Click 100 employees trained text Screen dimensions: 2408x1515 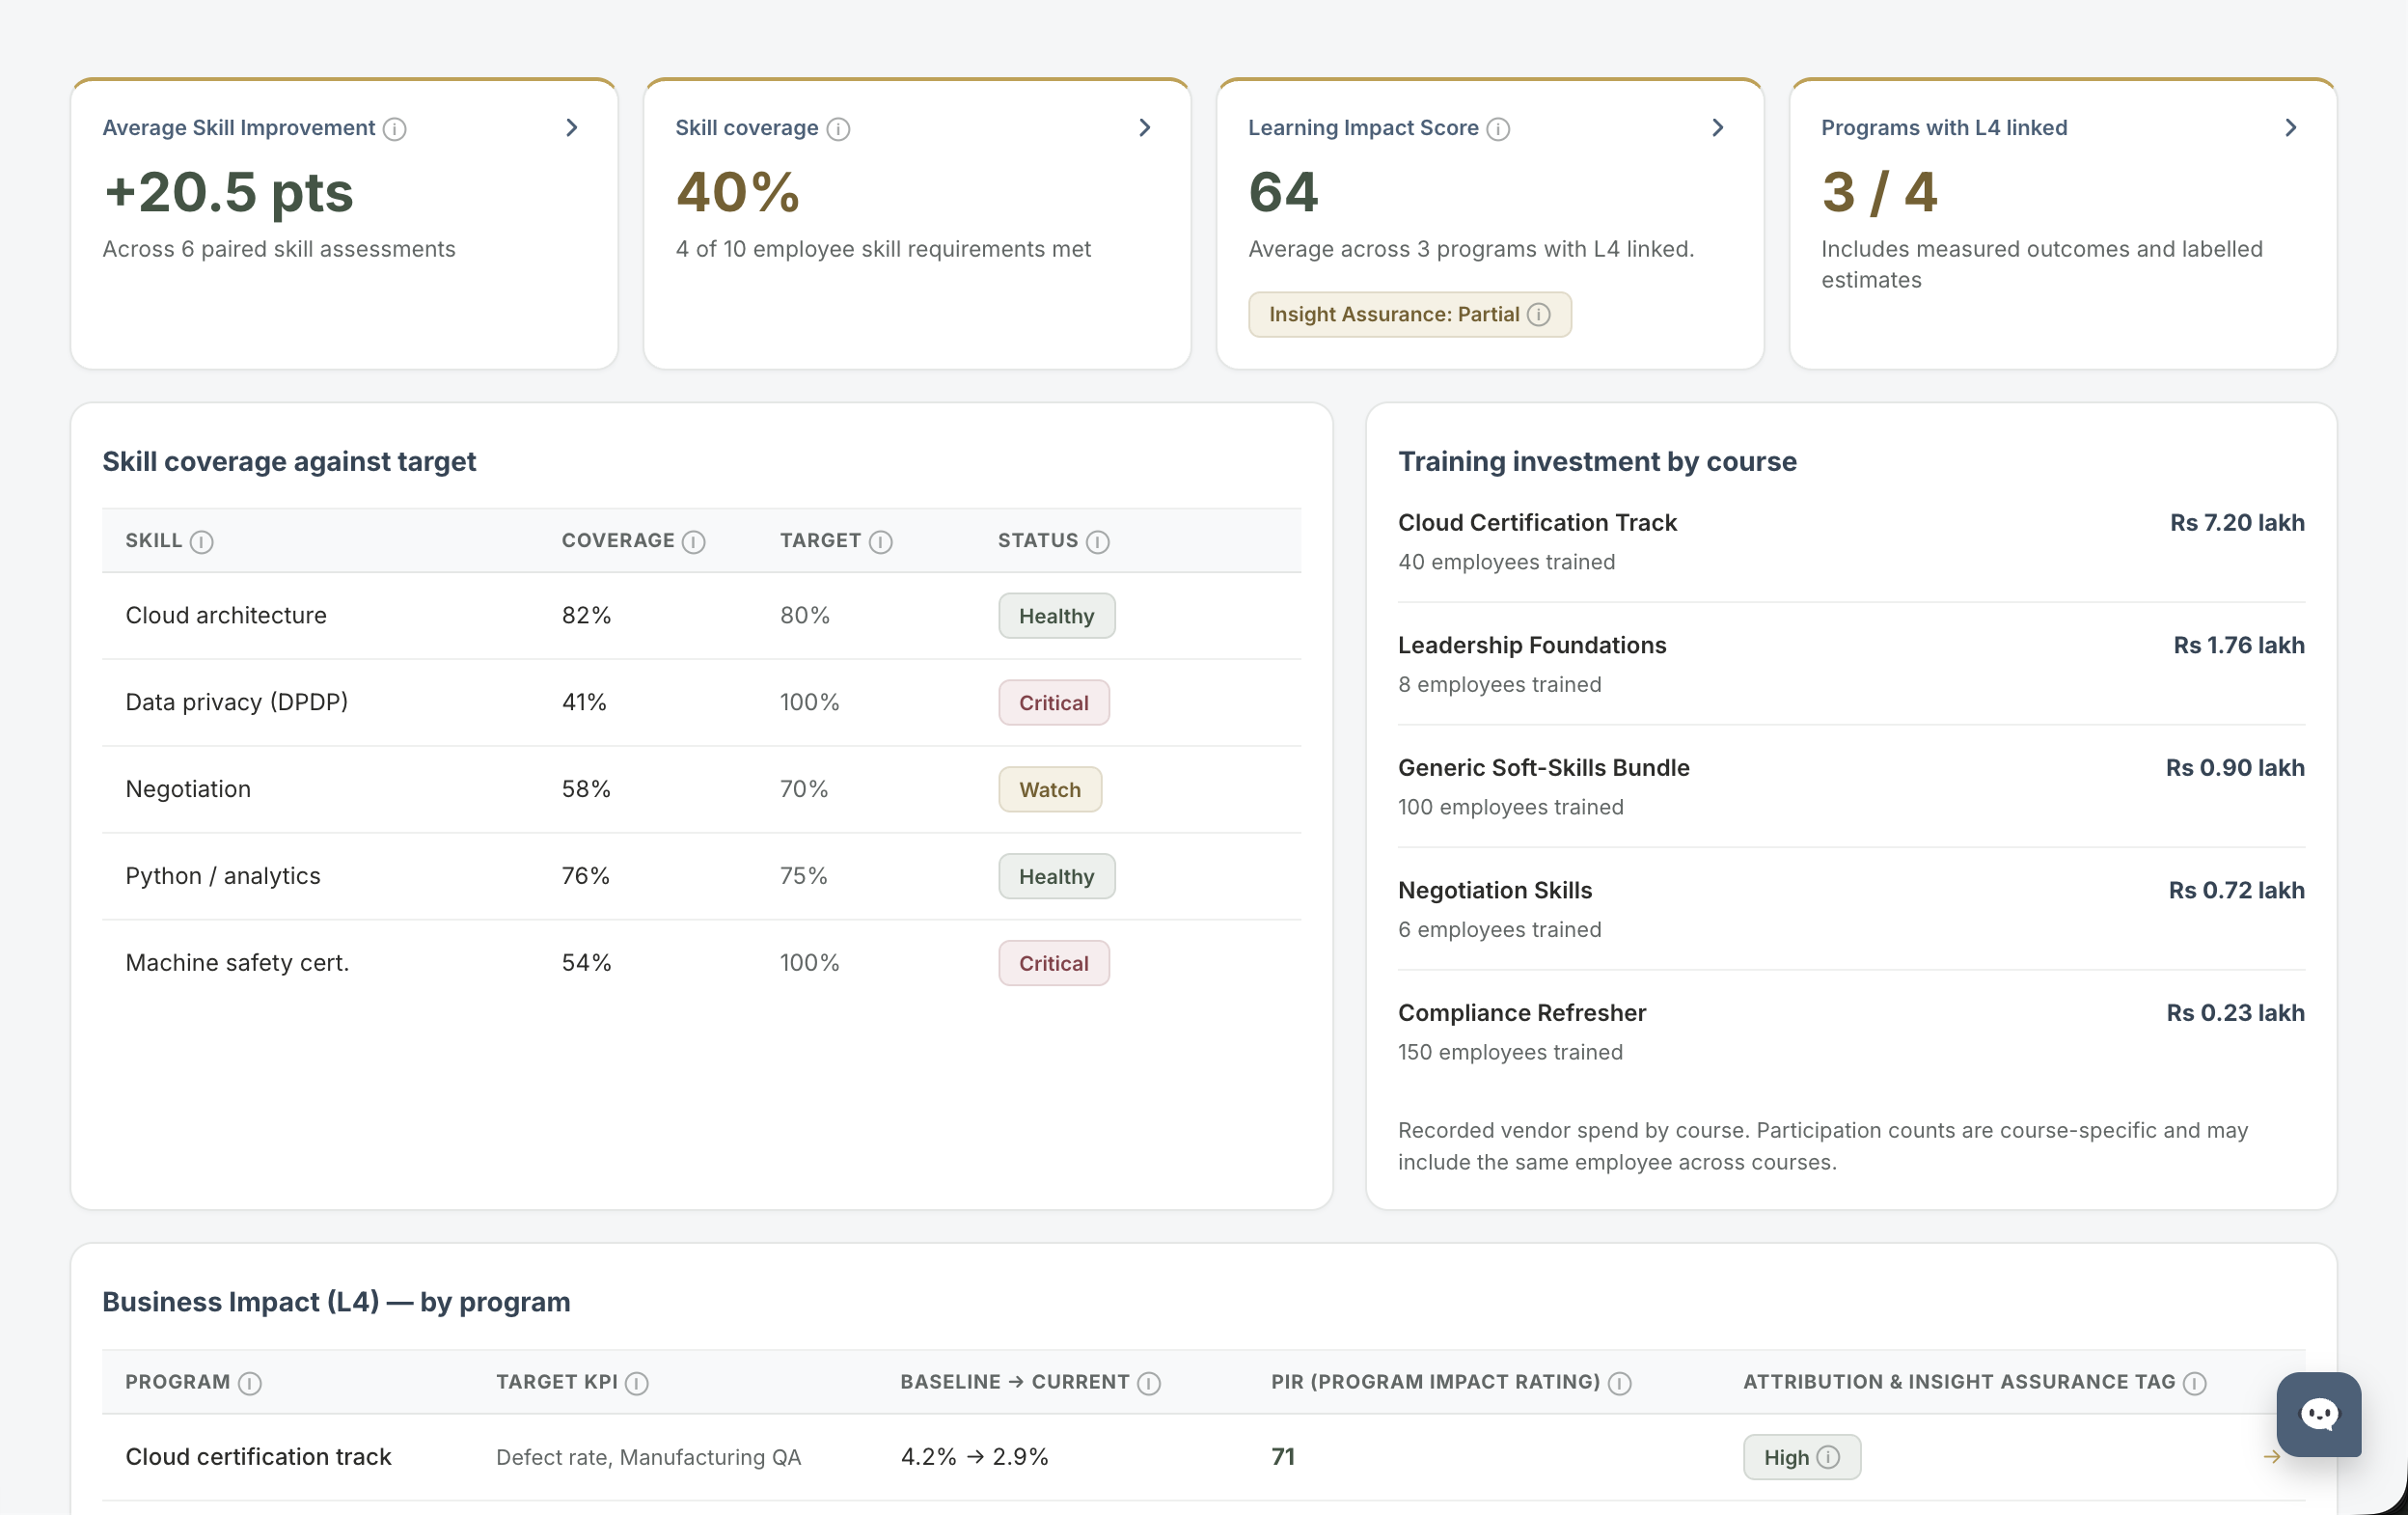(x=1510, y=808)
